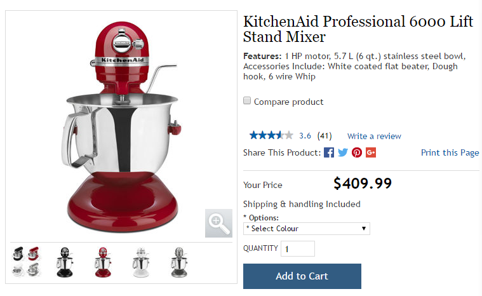Share product via Twitter bird icon
Viewport: 482px width, 296px height.
pyautogui.click(x=343, y=152)
